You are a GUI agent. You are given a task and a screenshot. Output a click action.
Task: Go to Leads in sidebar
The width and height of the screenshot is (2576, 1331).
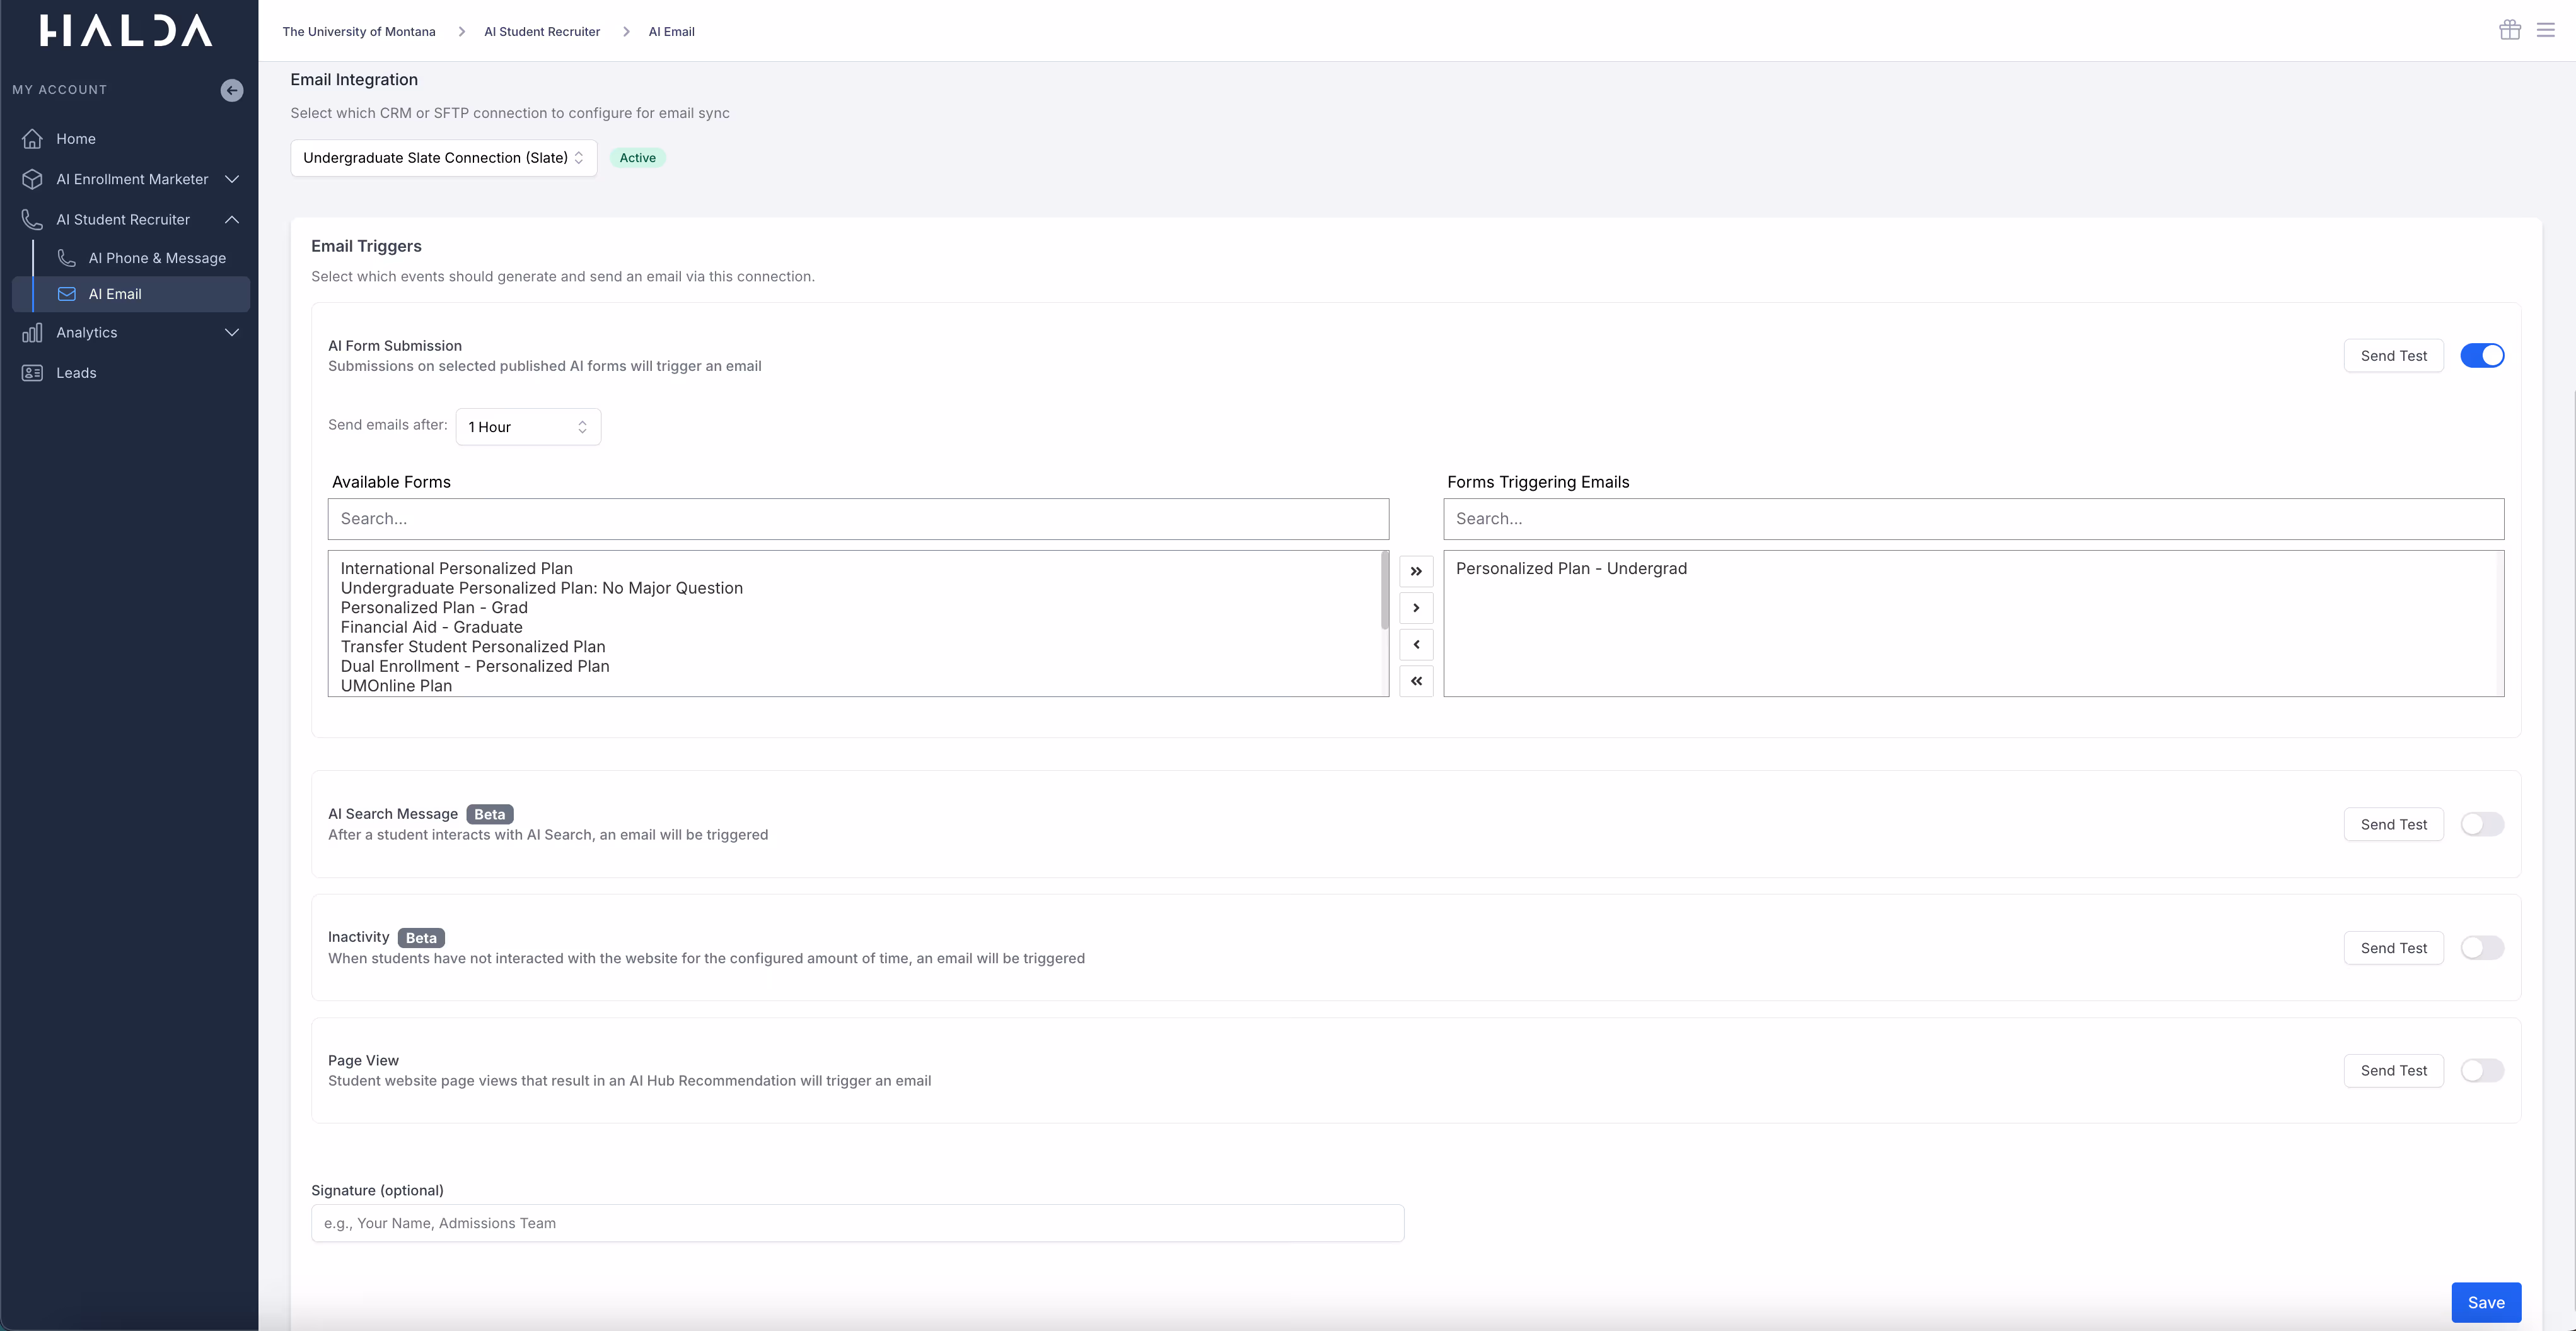(76, 372)
